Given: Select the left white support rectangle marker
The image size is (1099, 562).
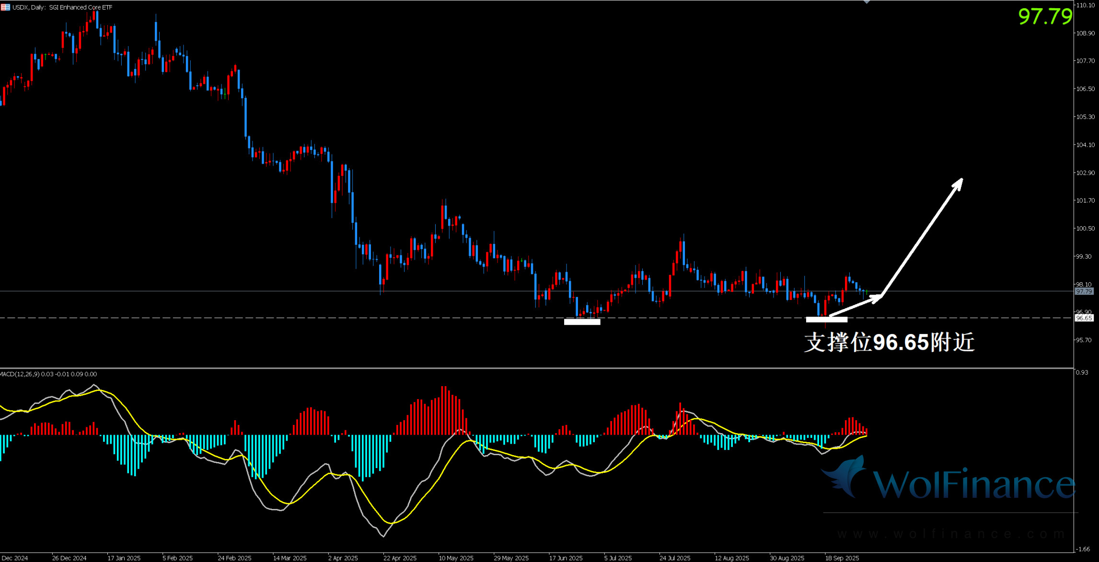Looking at the screenshot, I should click(x=582, y=322).
